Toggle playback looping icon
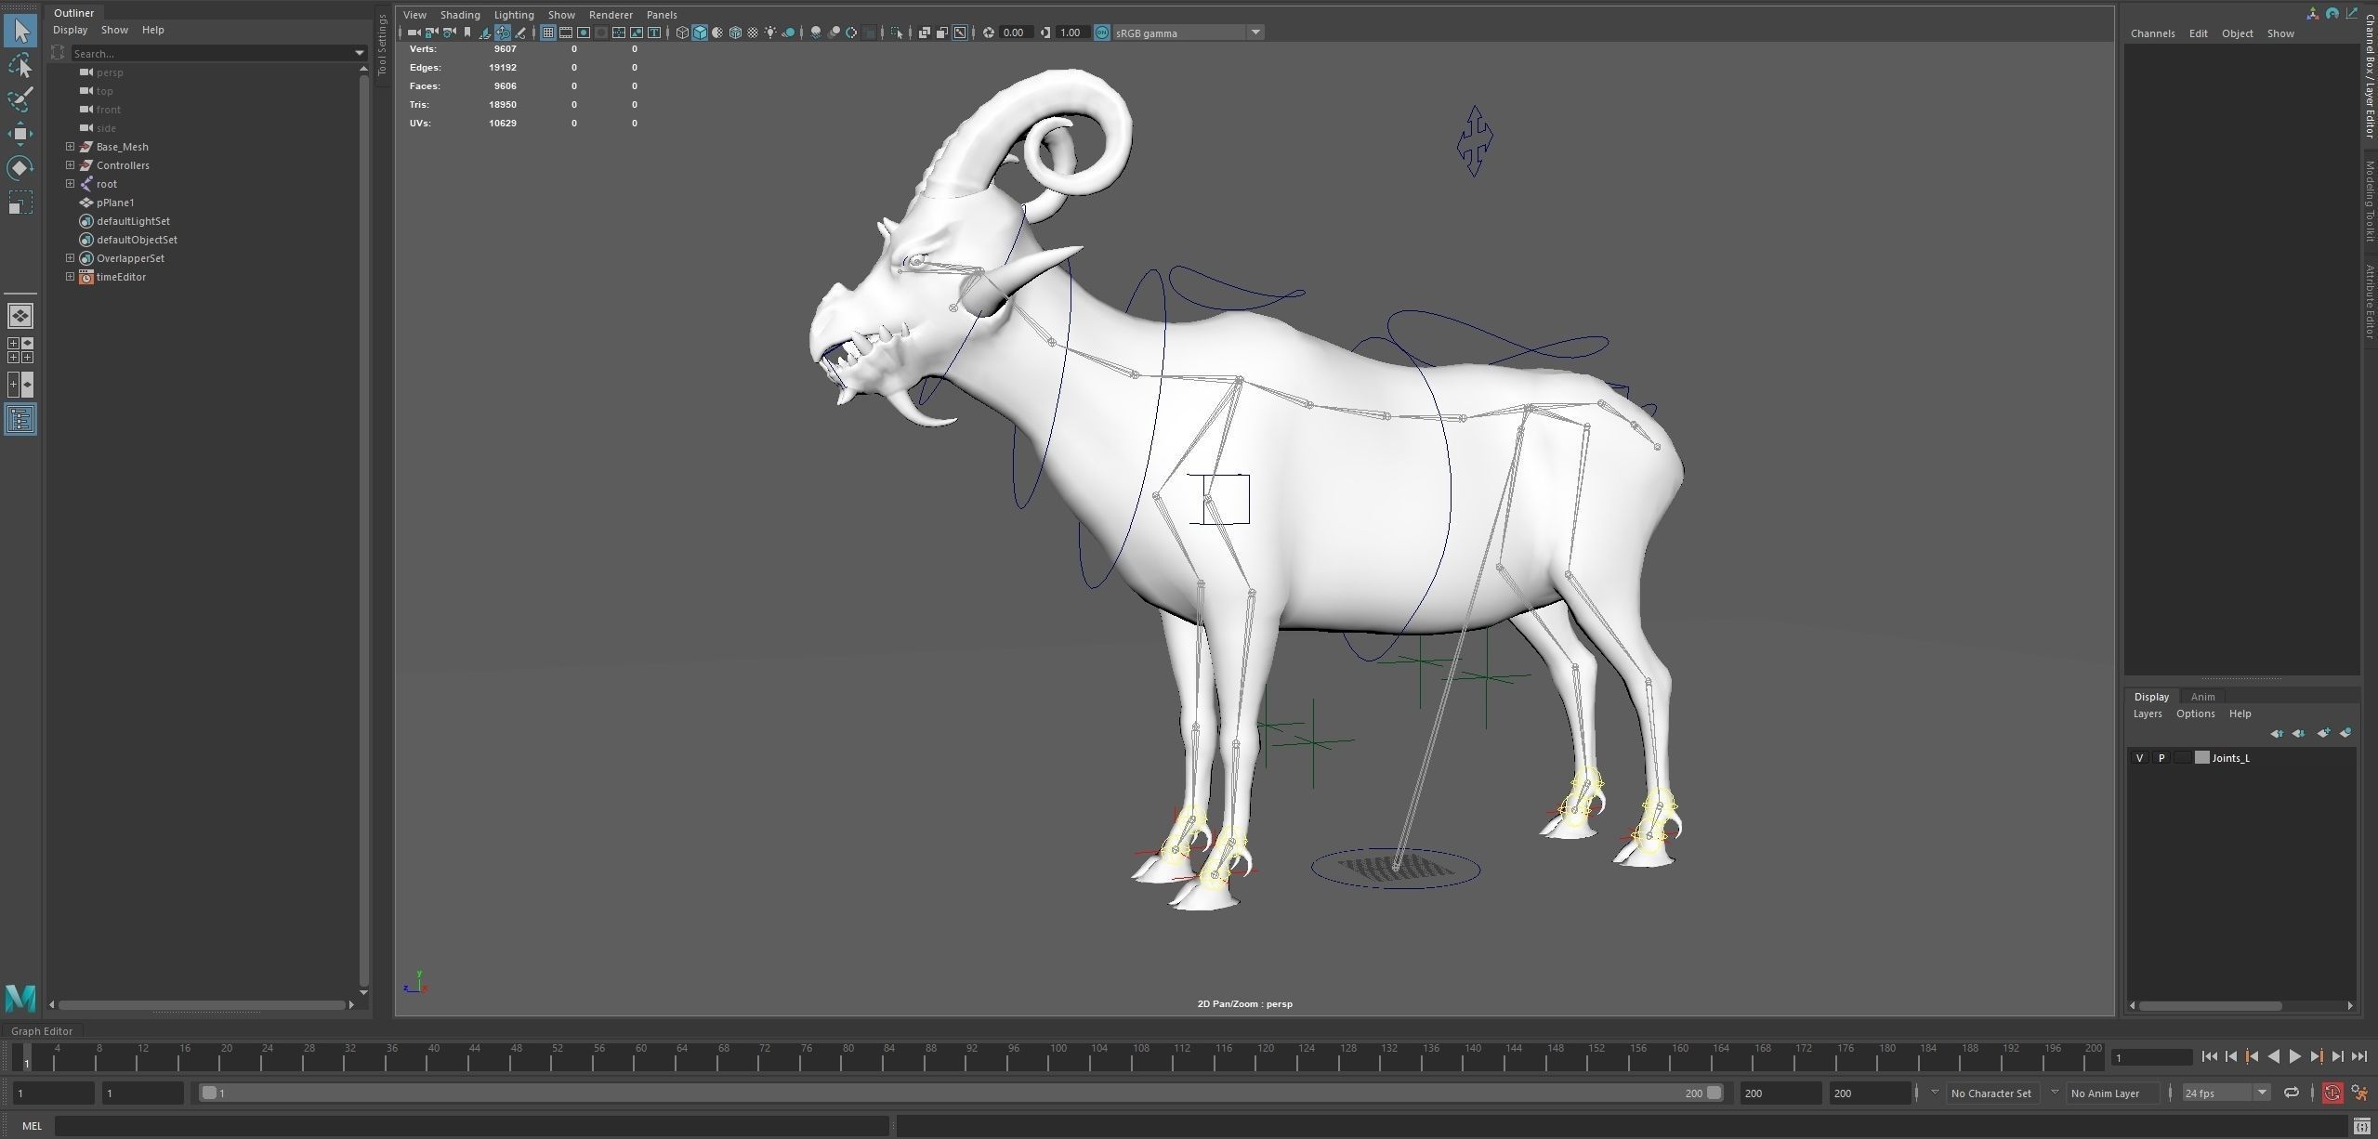 [2291, 1093]
